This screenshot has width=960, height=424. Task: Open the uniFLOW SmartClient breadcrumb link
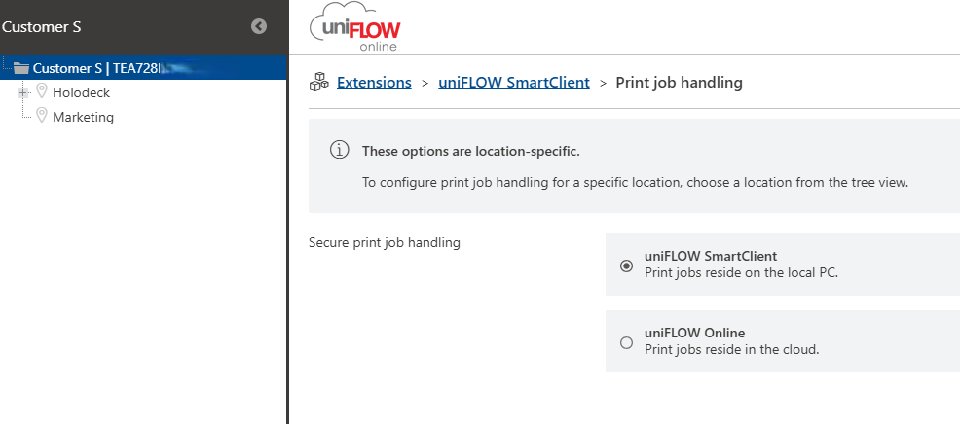pos(514,83)
